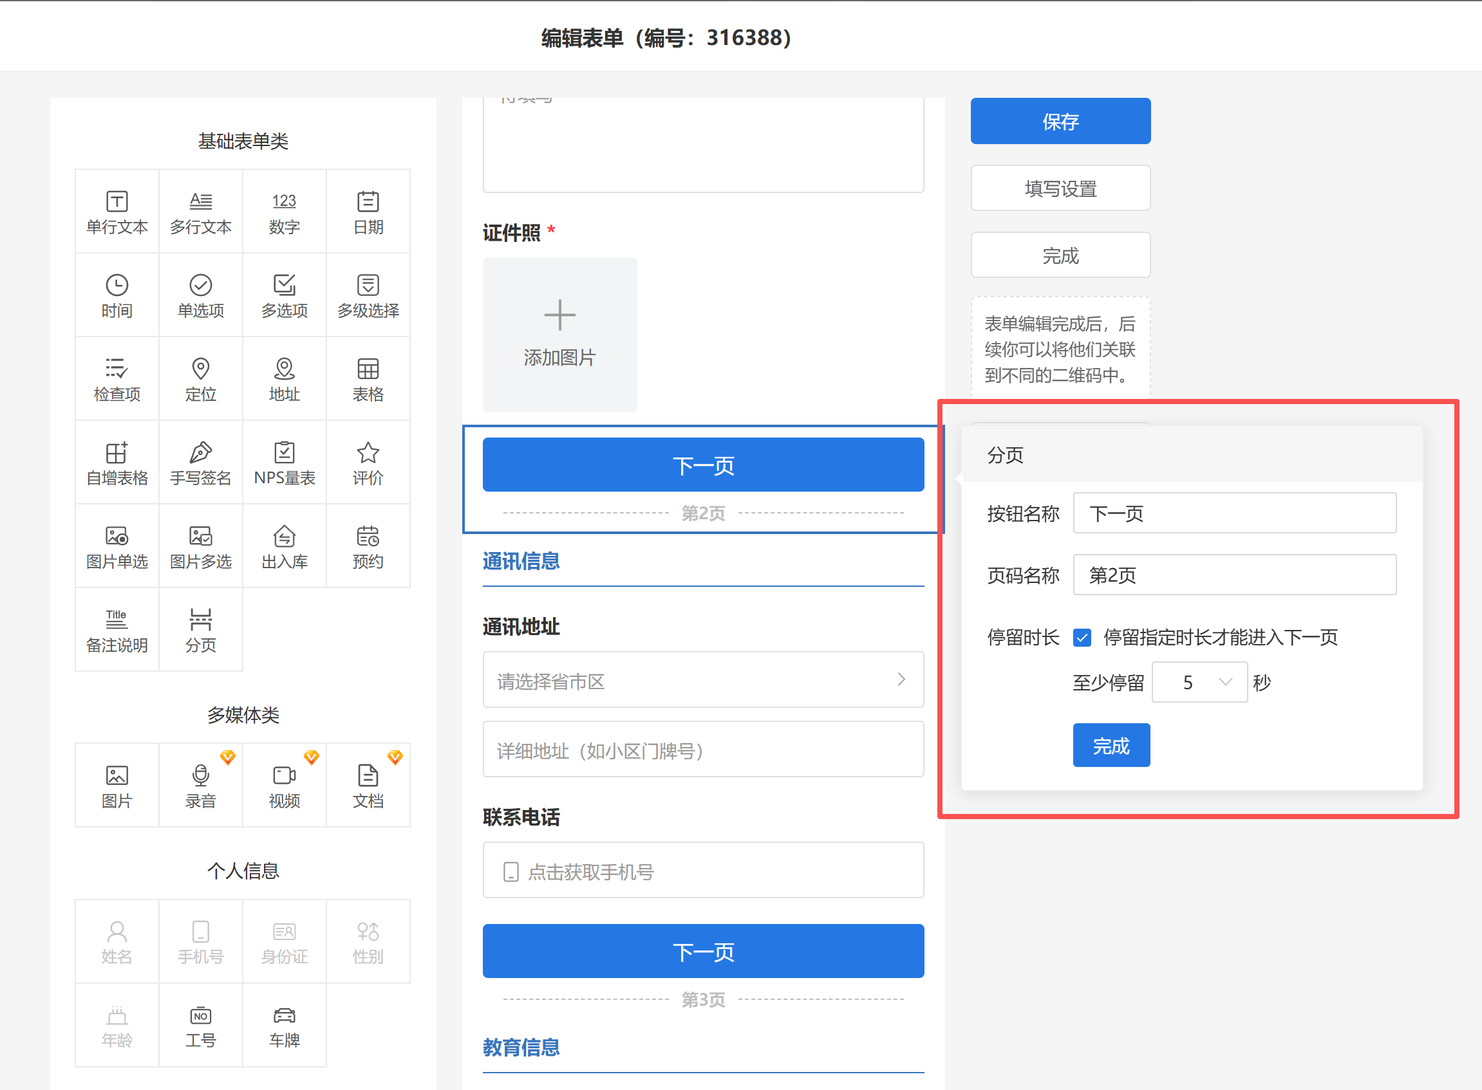The width and height of the screenshot is (1482, 1090).
Task: Open 填写设置 settings
Action: [x=1060, y=189]
